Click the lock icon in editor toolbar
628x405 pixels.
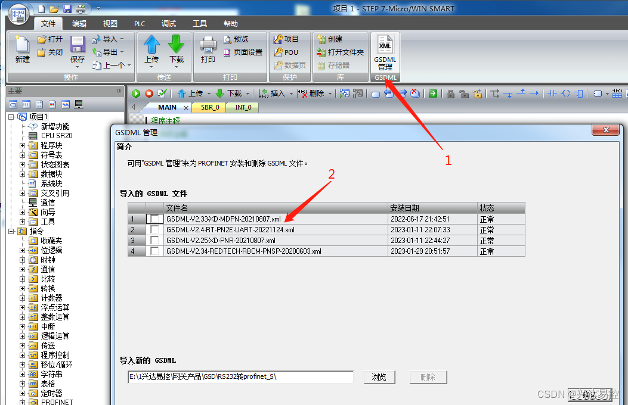pos(451,94)
